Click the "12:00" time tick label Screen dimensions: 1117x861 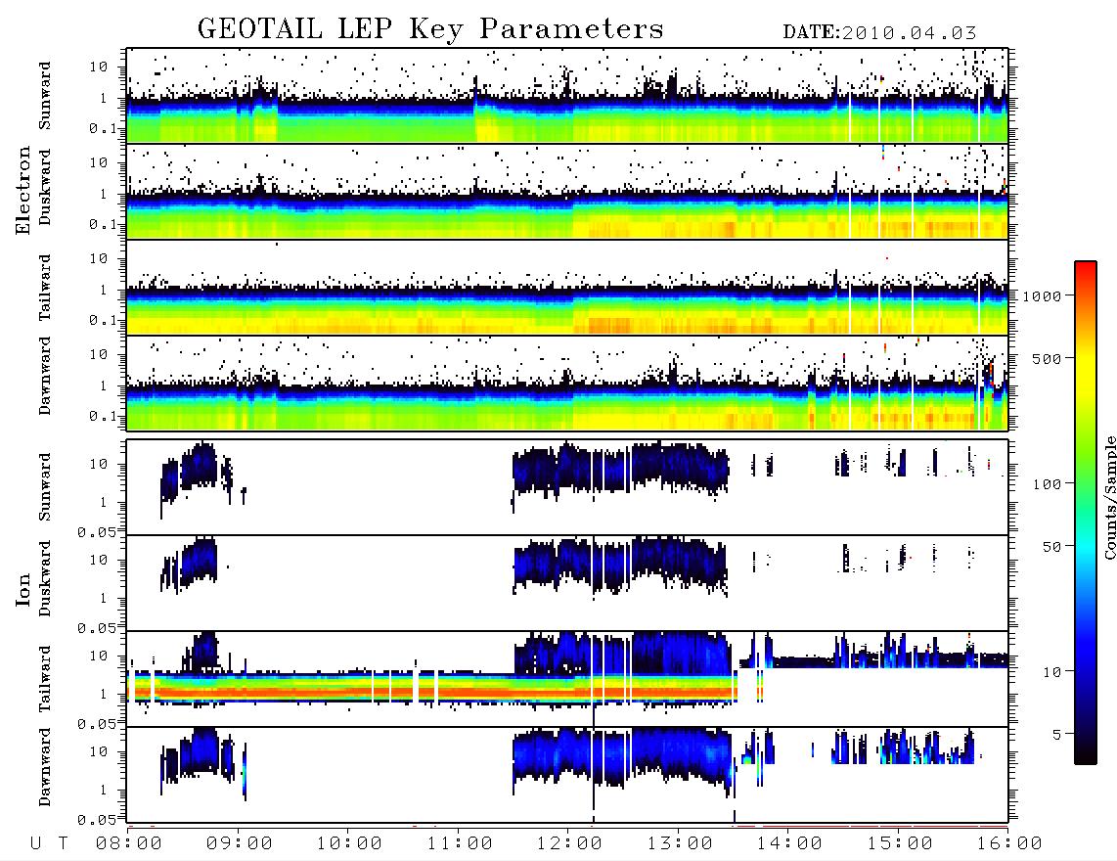pyautogui.click(x=569, y=844)
